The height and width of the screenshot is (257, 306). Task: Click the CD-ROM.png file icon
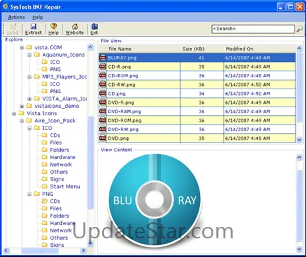pyautogui.click(x=103, y=76)
